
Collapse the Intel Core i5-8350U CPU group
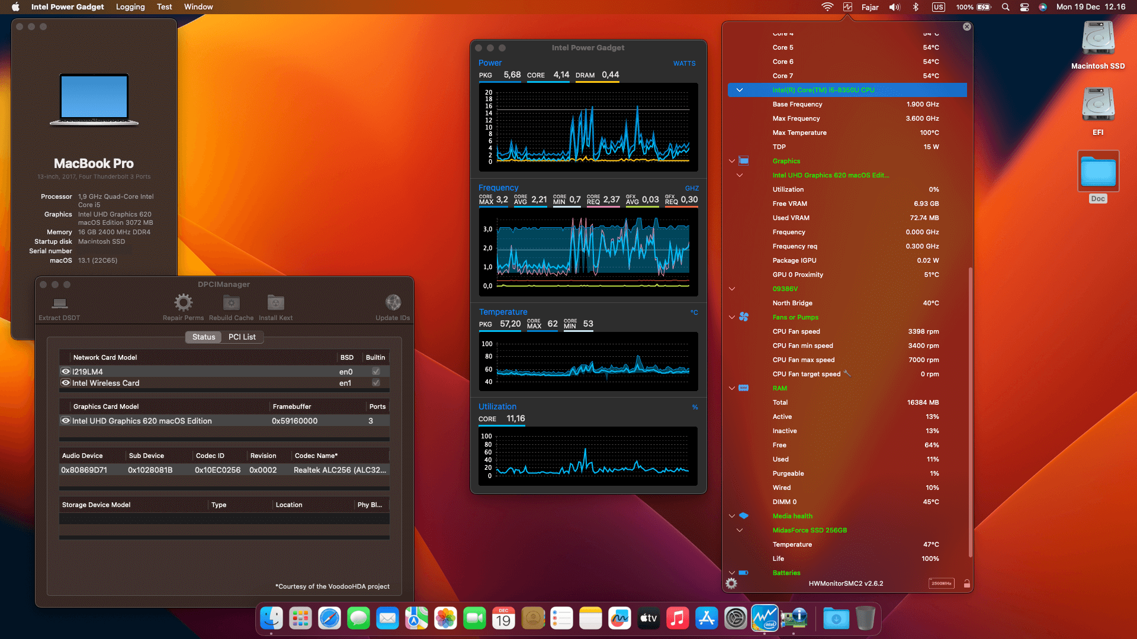click(739, 90)
